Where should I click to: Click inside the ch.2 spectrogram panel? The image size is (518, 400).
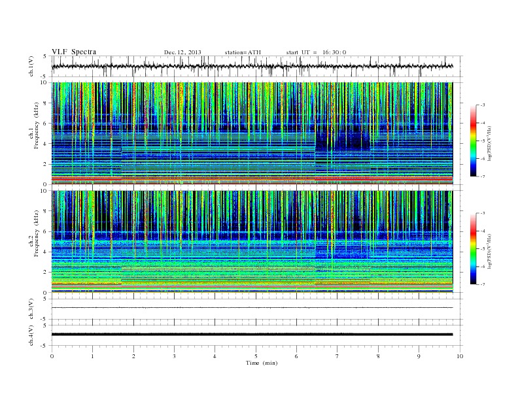point(257,242)
